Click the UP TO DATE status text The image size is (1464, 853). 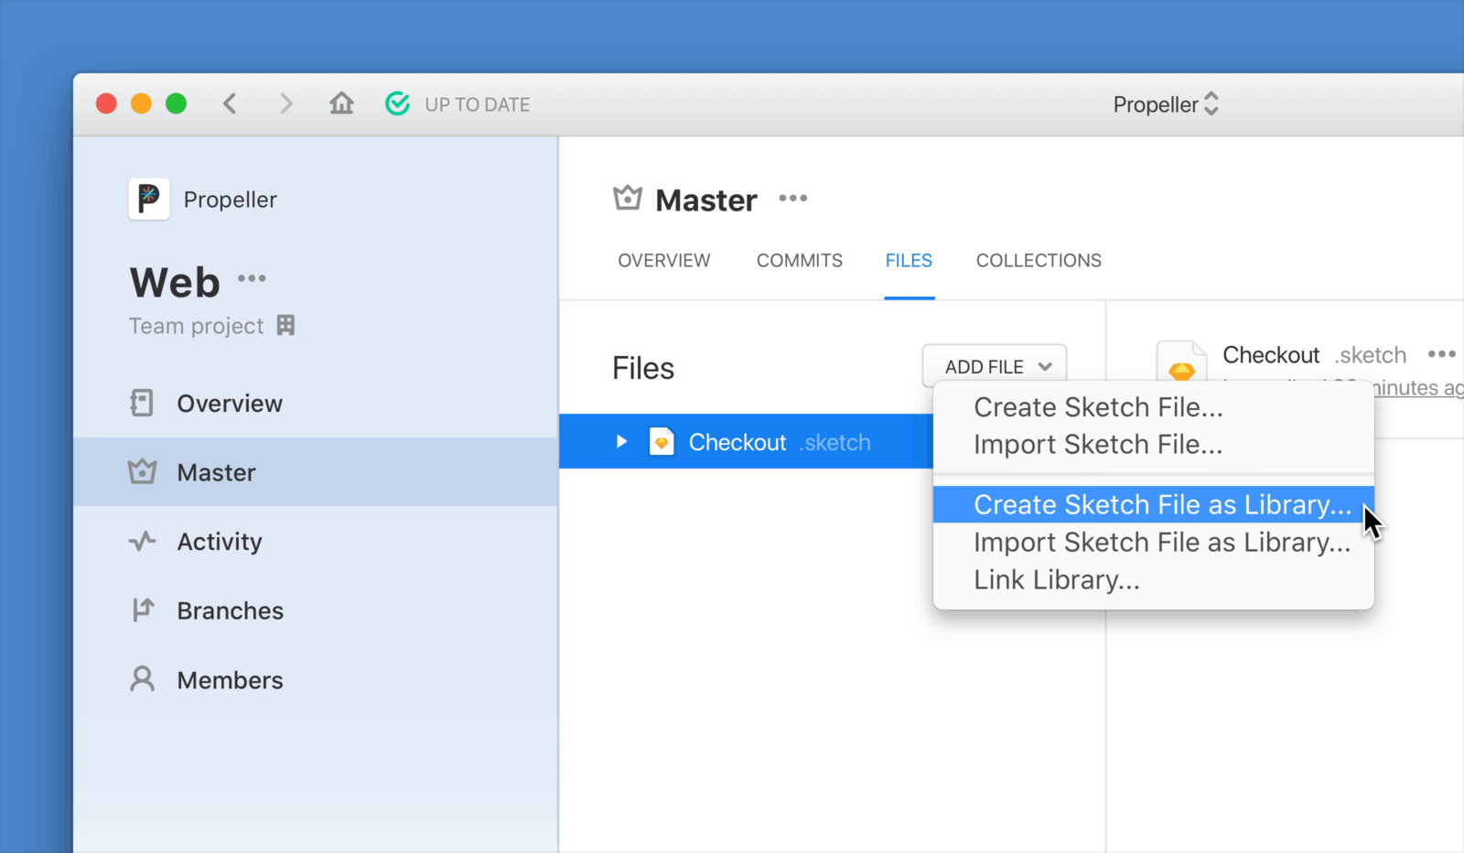pyautogui.click(x=478, y=104)
